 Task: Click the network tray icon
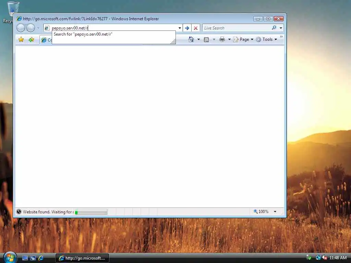(x=318, y=258)
